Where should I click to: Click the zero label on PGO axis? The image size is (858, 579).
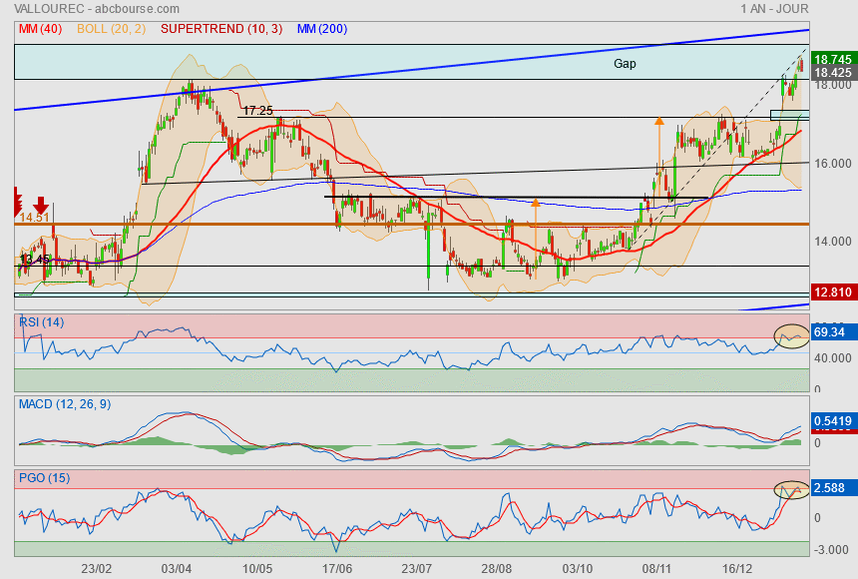(817, 518)
